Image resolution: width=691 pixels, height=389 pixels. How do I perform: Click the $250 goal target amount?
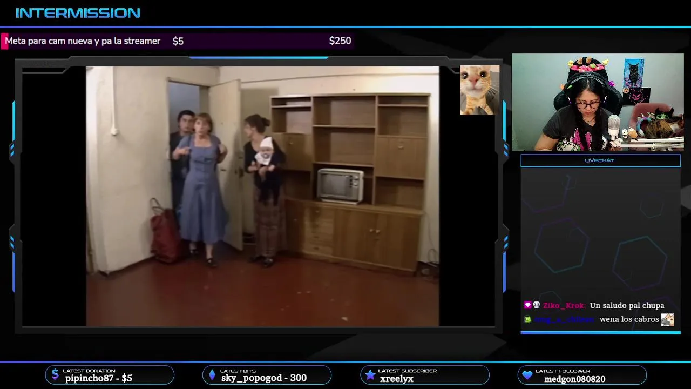[x=340, y=41]
